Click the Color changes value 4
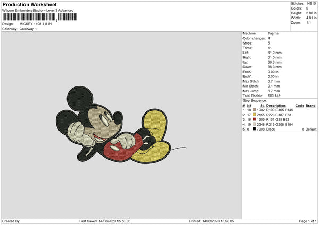The width and height of the screenshot is (319, 225). tap(268, 38)
